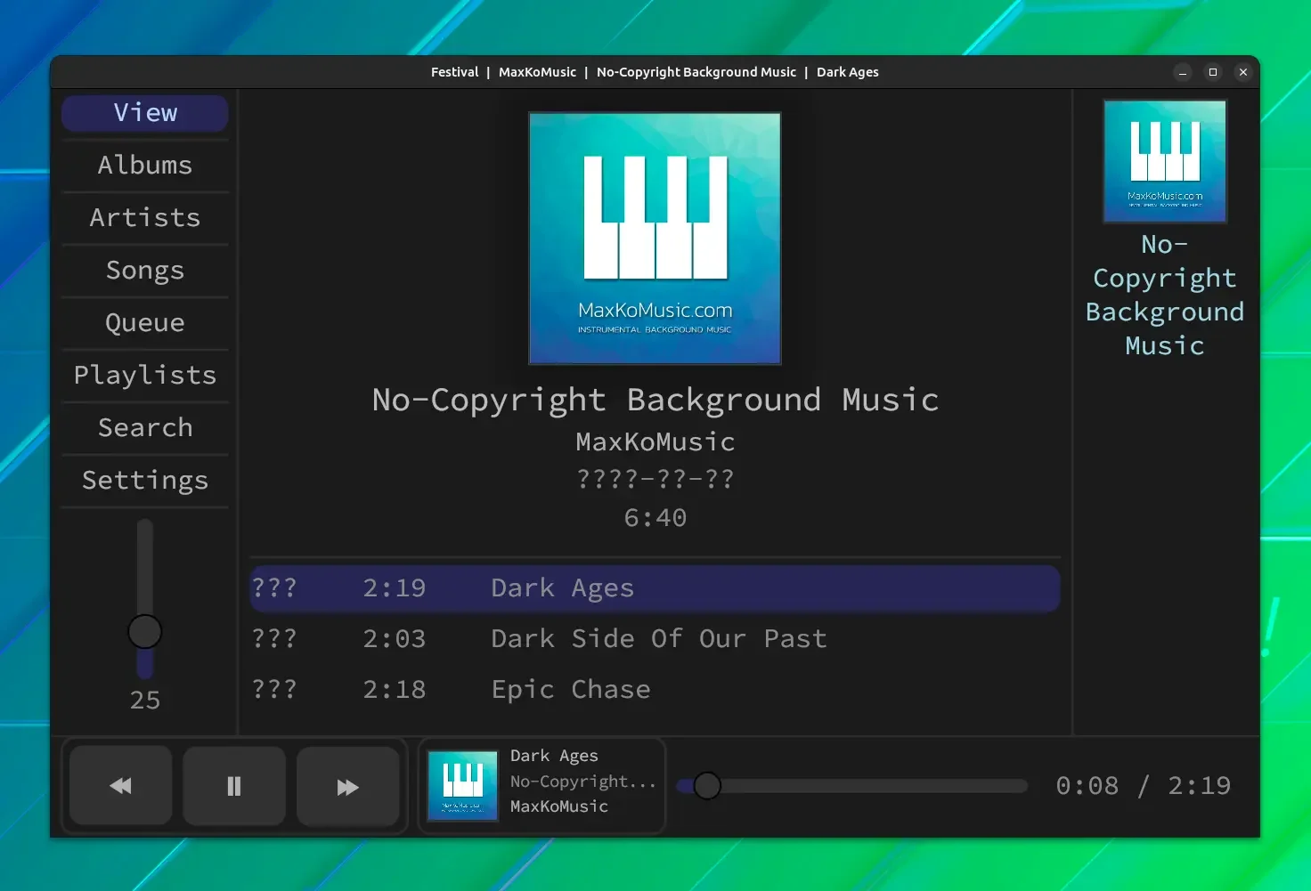Click the small album art in now-playing box
Image resolution: width=1311 pixels, height=891 pixels.
point(462,785)
